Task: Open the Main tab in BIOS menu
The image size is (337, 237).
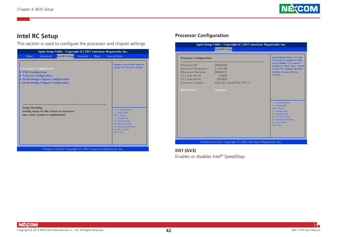Action: pyautogui.click(x=29, y=56)
